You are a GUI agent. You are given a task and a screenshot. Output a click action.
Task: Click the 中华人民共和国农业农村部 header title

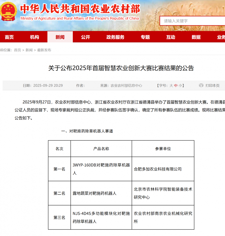point(80,9)
